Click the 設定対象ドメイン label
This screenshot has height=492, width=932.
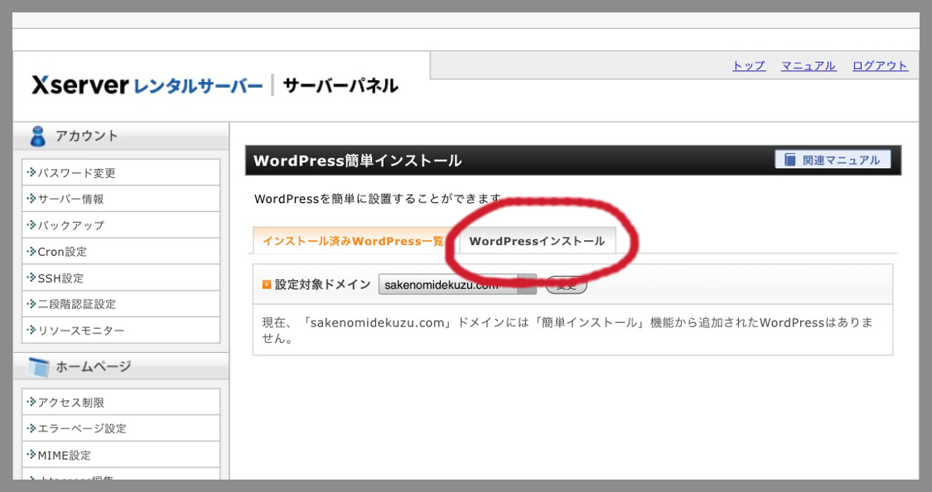323,285
